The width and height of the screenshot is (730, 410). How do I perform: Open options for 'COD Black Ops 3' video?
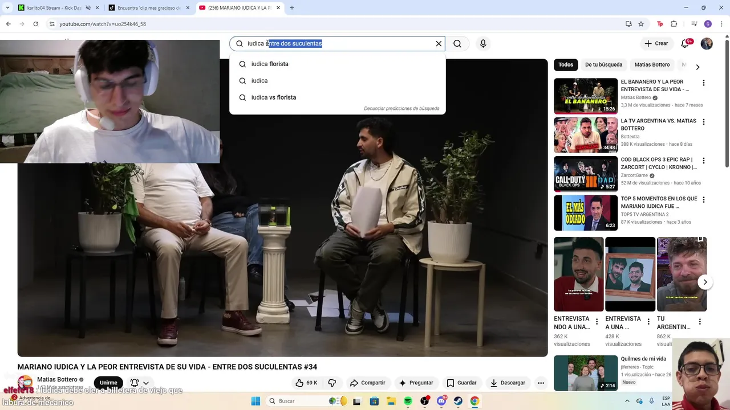point(703,161)
